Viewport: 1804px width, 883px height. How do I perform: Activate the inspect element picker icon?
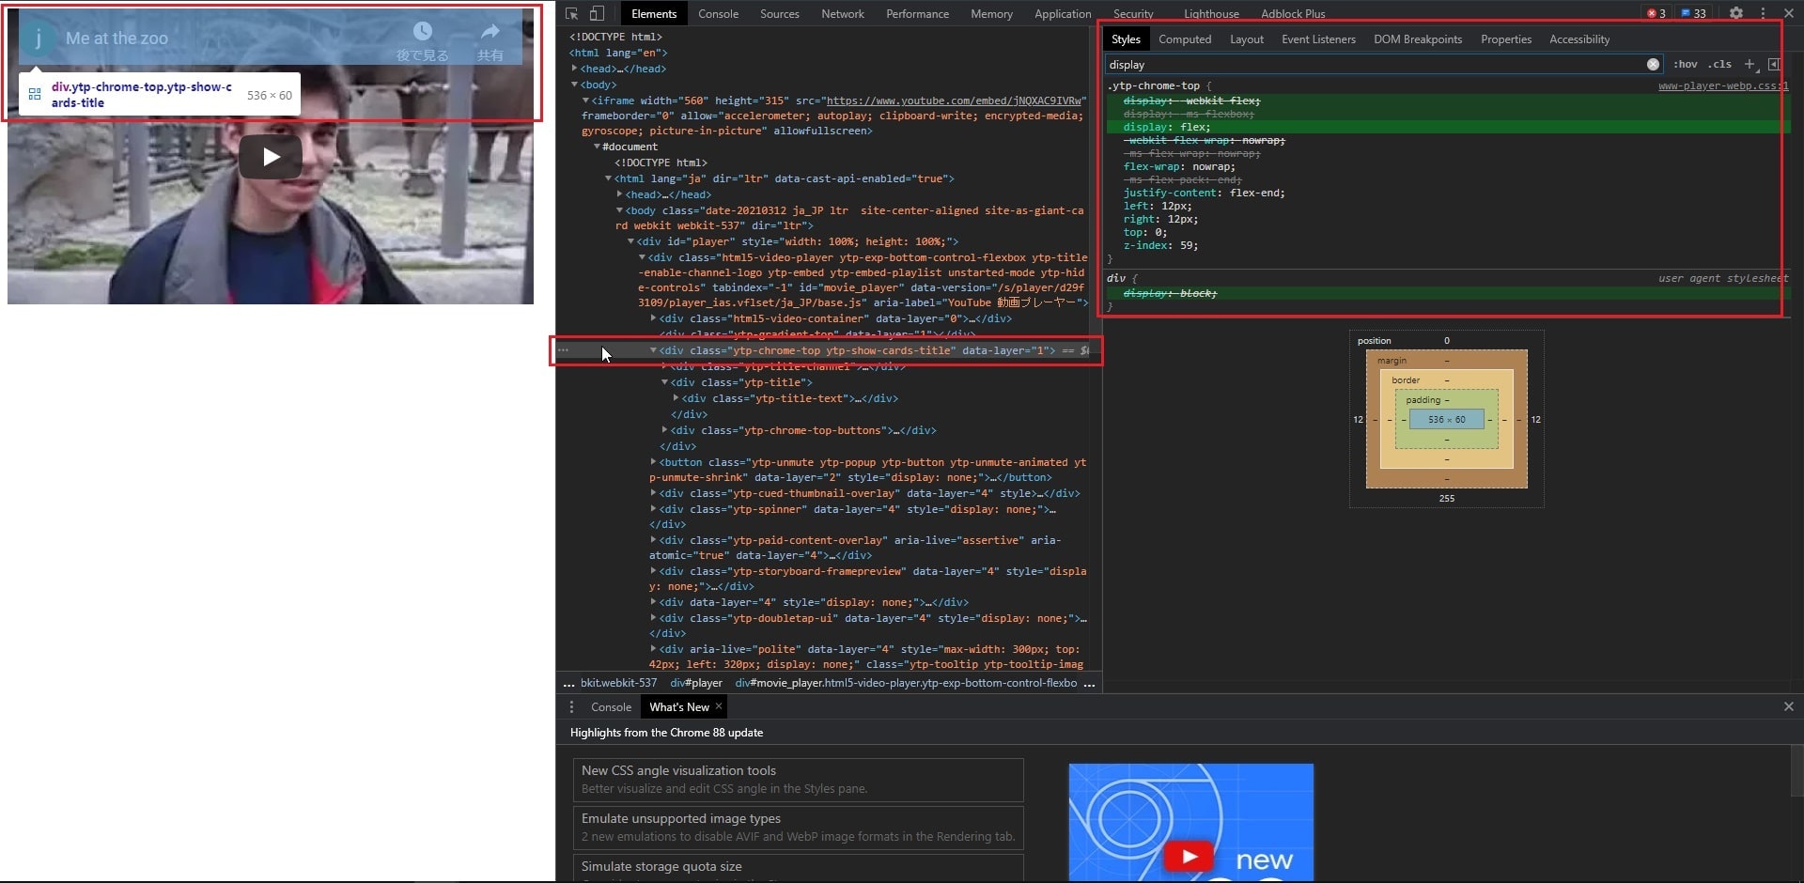[x=572, y=13]
